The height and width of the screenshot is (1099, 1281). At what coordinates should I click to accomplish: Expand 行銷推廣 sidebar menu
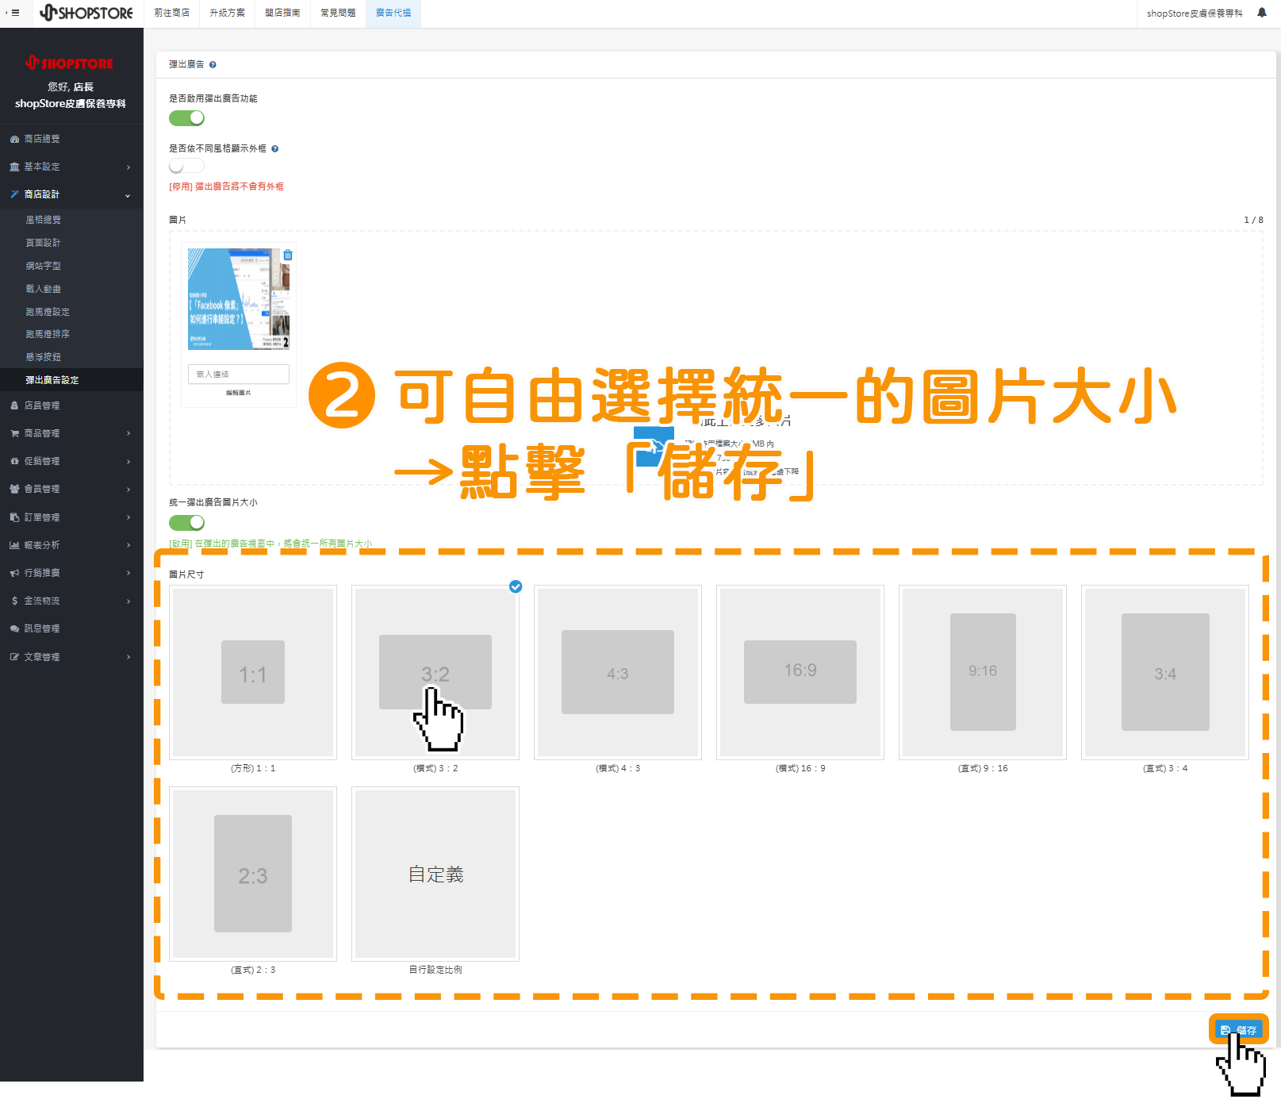point(71,573)
